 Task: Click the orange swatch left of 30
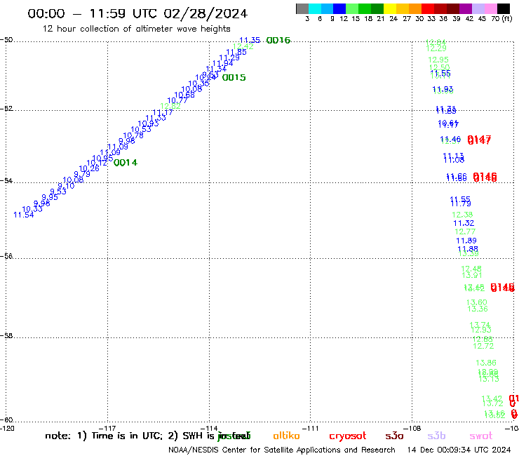click(415, 8)
